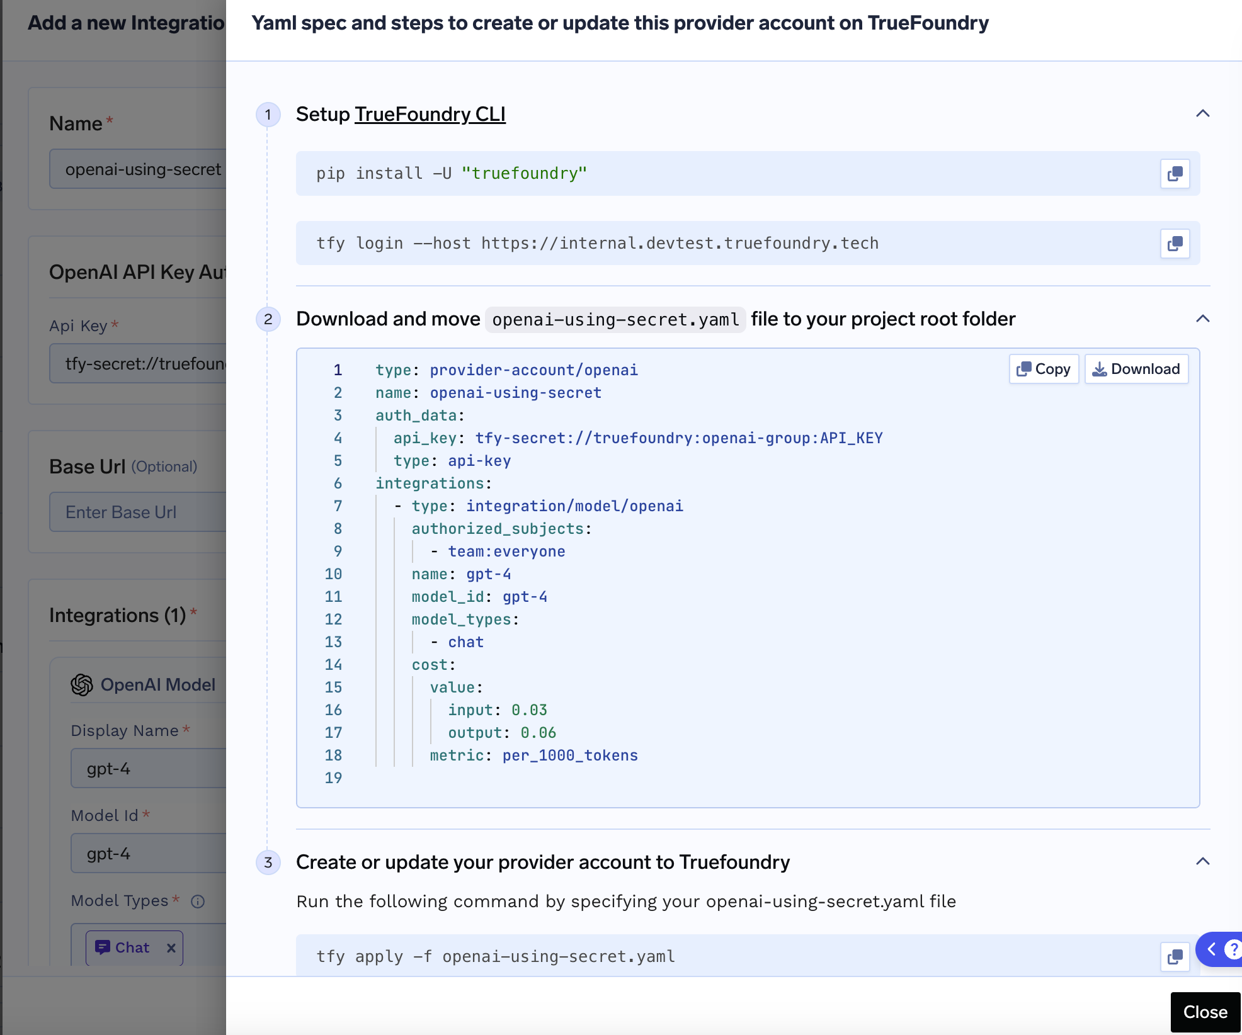Viewport: 1242px width, 1035px height.
Task: Click the OpenAI Model logo icon
Action: coord(82,685)
